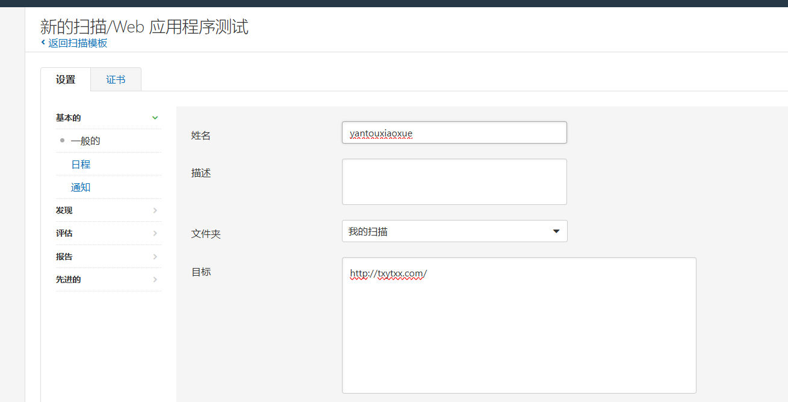Open the 日程 settings page
The height and width of the screenshot is (402, 788).
pos(81,164)
